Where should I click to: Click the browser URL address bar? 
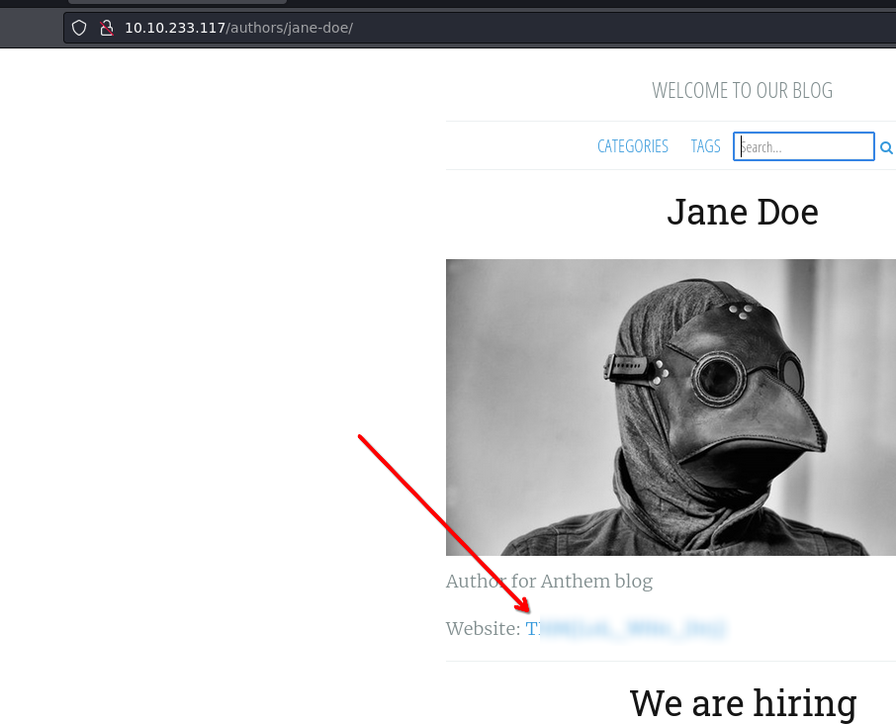494,28
